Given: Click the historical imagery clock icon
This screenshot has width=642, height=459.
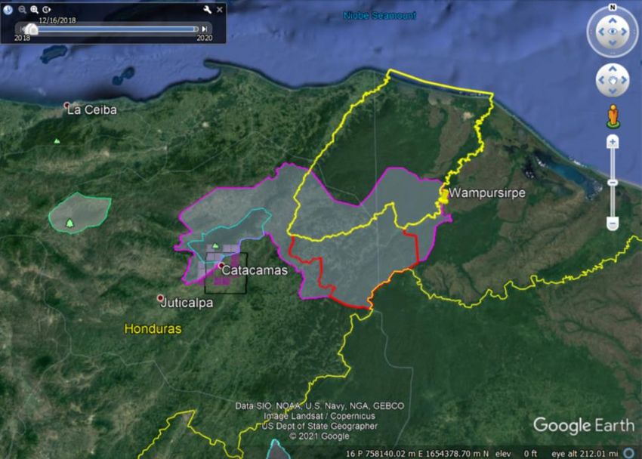Looking at the screenshot, I should [x=8, y=9].
